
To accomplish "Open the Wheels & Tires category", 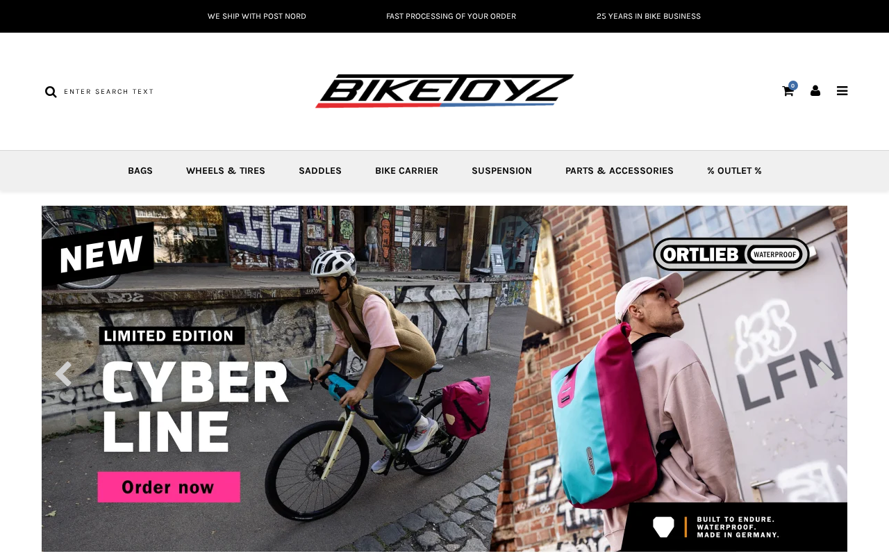I will click(226, 171).
